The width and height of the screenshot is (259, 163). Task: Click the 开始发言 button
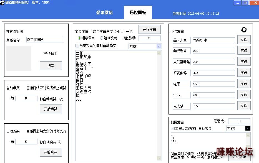click(149, 29)
